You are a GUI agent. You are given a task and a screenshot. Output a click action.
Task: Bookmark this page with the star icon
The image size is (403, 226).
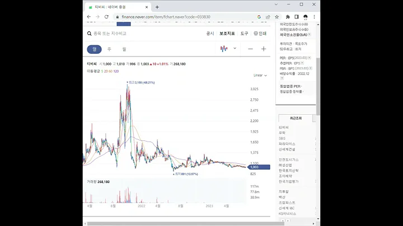277,17
